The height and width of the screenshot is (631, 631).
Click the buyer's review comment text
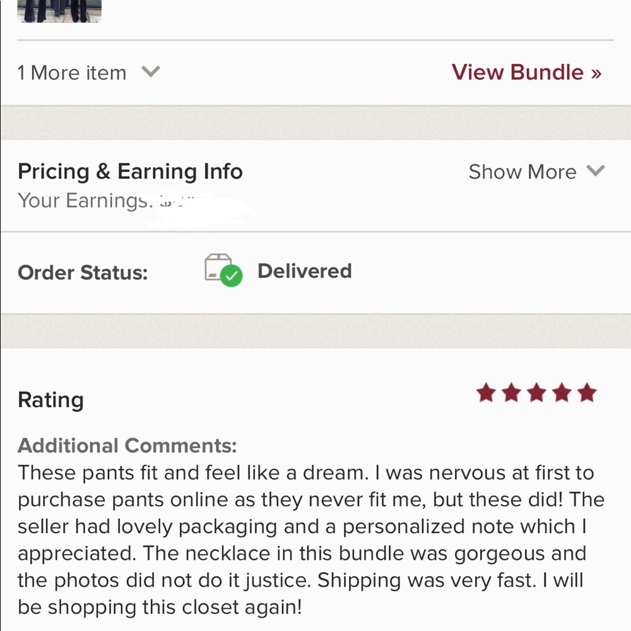[310, 540]
